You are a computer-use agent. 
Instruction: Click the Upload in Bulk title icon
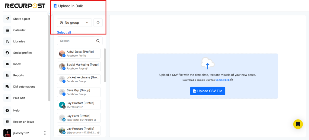pos(56,6)
